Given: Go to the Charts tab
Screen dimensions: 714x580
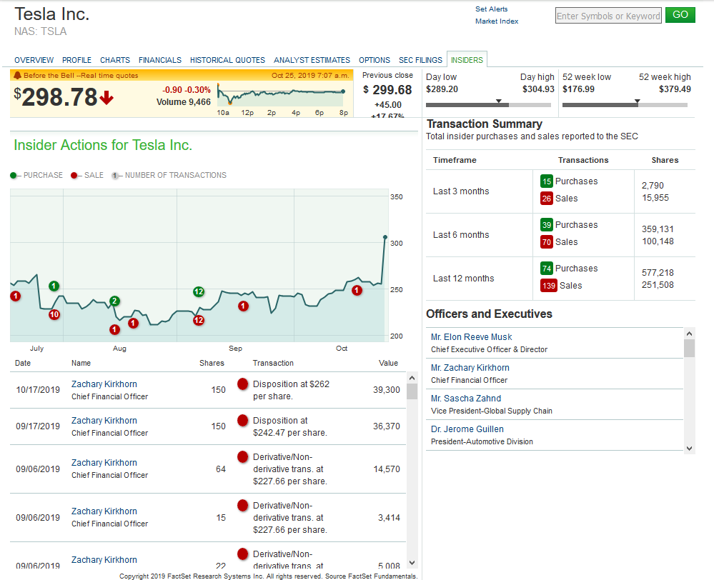Looking at the screenshot, I should coord(115,60).
